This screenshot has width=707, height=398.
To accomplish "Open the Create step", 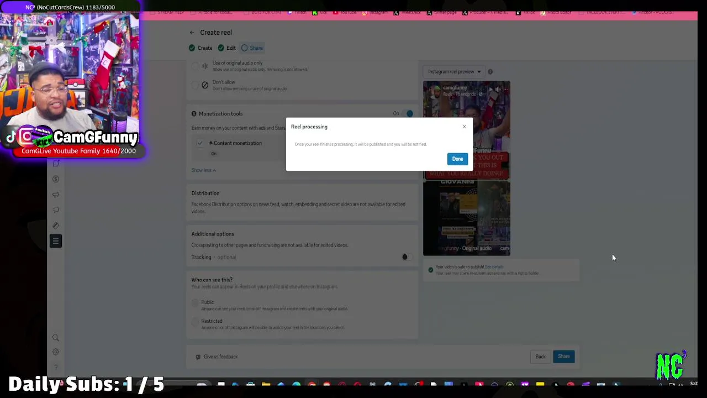I will [201, 48].
